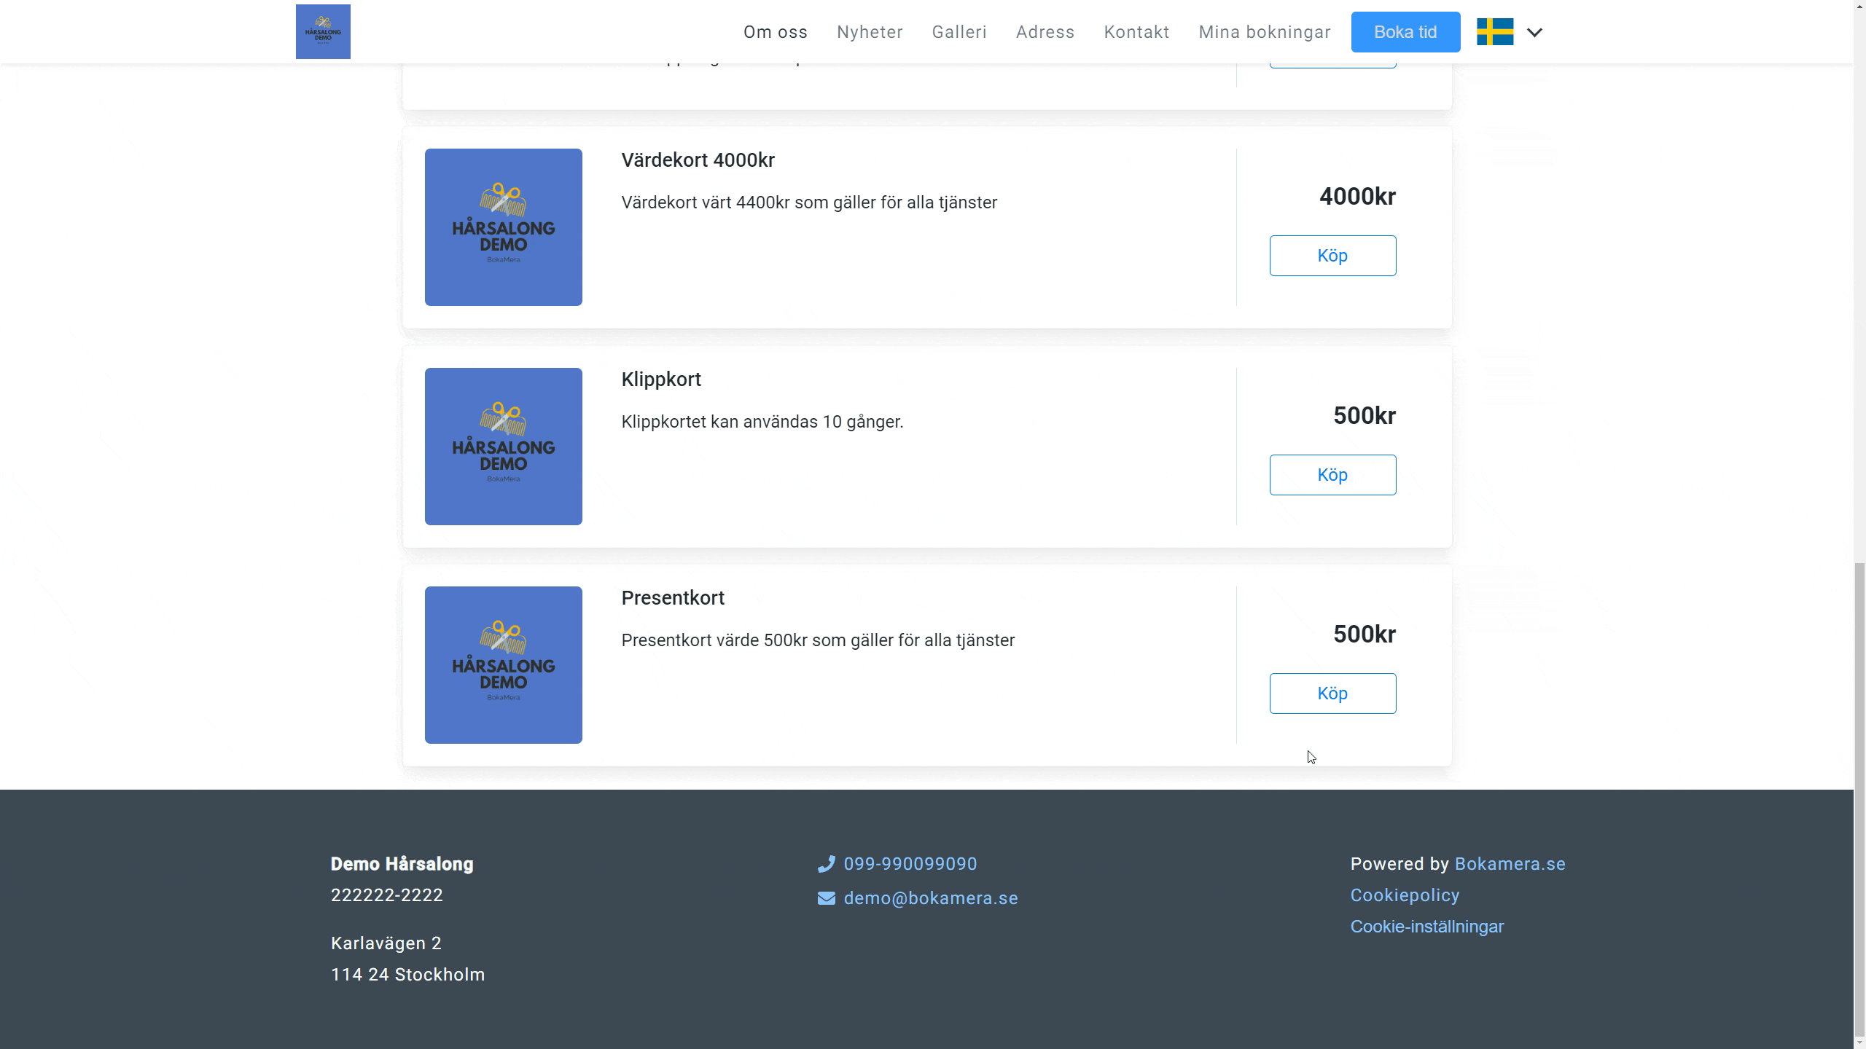Go to Nyheter in the navigation
The width and height of the screenshot is (1866, 1049).
coord(870,32)
